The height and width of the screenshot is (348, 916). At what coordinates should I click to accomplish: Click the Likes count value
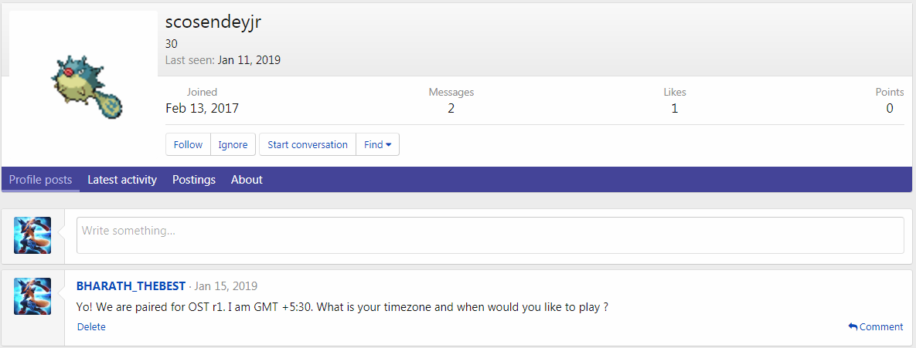click(674, 109)
